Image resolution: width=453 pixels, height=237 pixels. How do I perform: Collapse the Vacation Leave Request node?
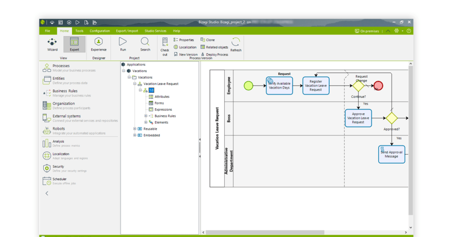[135, 84]
